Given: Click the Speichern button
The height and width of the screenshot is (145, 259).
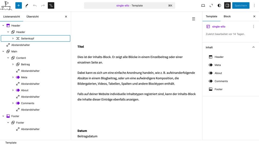Looking at the screenshot, I should (x=241, y=5).
